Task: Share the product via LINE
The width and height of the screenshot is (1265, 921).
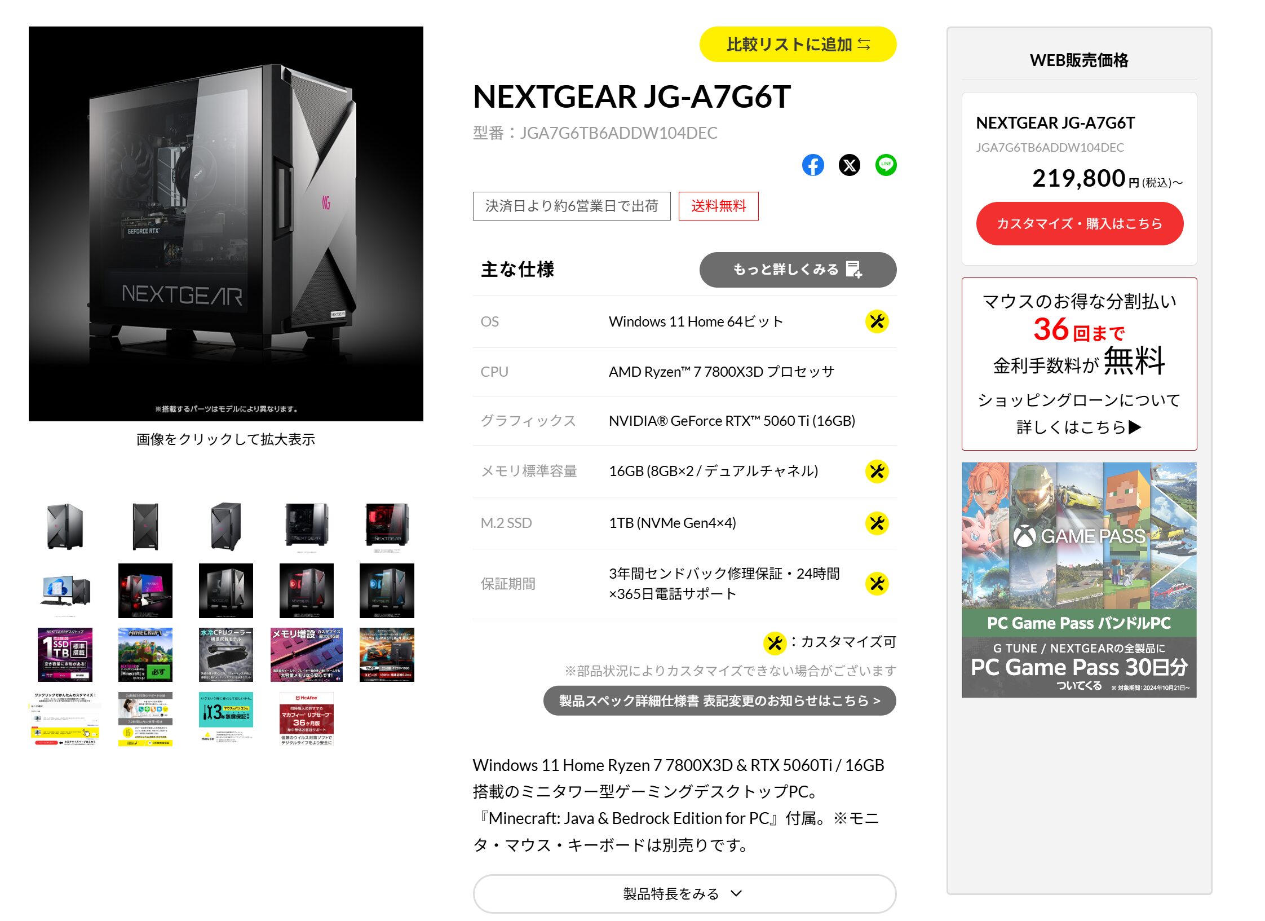Action: 886,165
